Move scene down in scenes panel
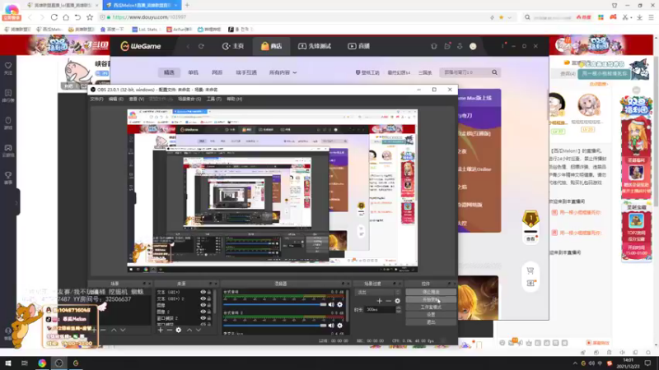 (x=123, y=331)
